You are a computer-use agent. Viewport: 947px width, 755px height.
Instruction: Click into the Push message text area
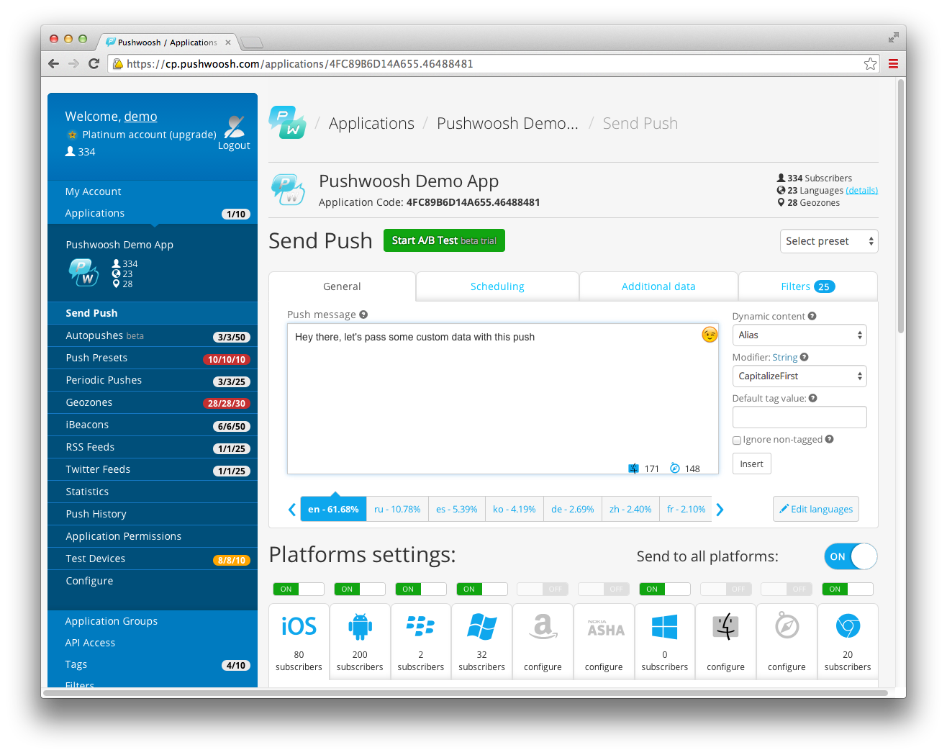click(502, 399)
